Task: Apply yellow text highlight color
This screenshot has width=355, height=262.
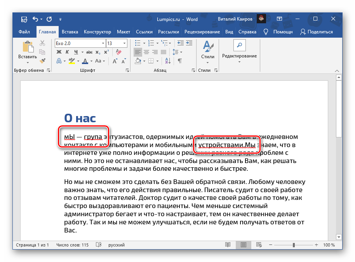Action: tap(72, 61)
